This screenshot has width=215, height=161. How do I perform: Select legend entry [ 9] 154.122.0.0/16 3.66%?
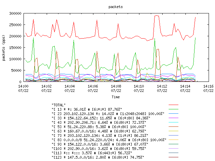(100, 144)
